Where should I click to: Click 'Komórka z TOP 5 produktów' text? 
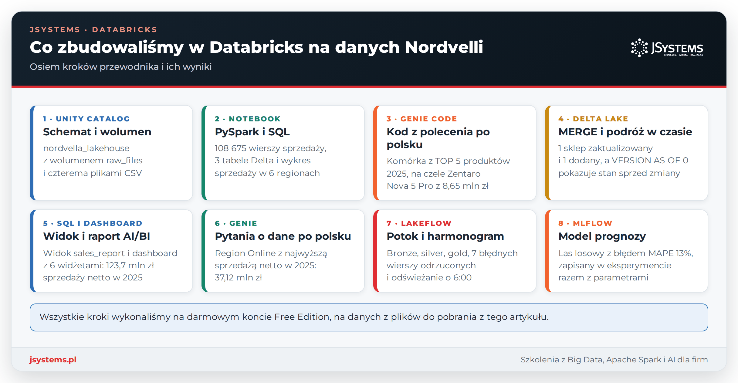point(448,161)
